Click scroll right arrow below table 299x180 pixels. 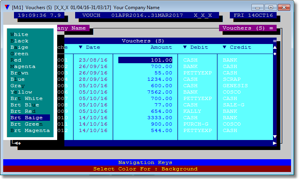[x=275, y=143]
